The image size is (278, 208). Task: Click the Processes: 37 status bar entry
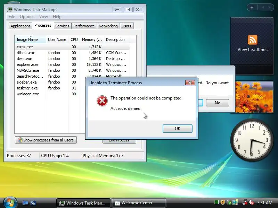(x=19, y=156)
